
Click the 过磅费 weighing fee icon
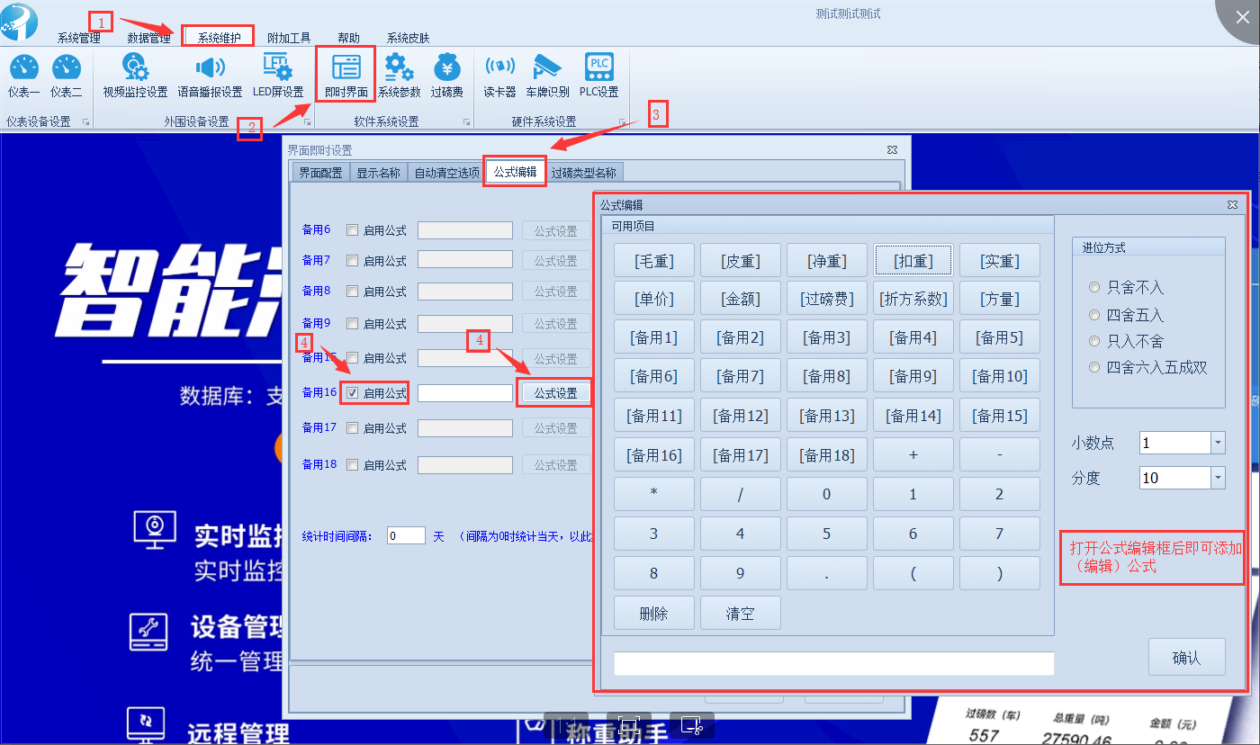(446, 75)
